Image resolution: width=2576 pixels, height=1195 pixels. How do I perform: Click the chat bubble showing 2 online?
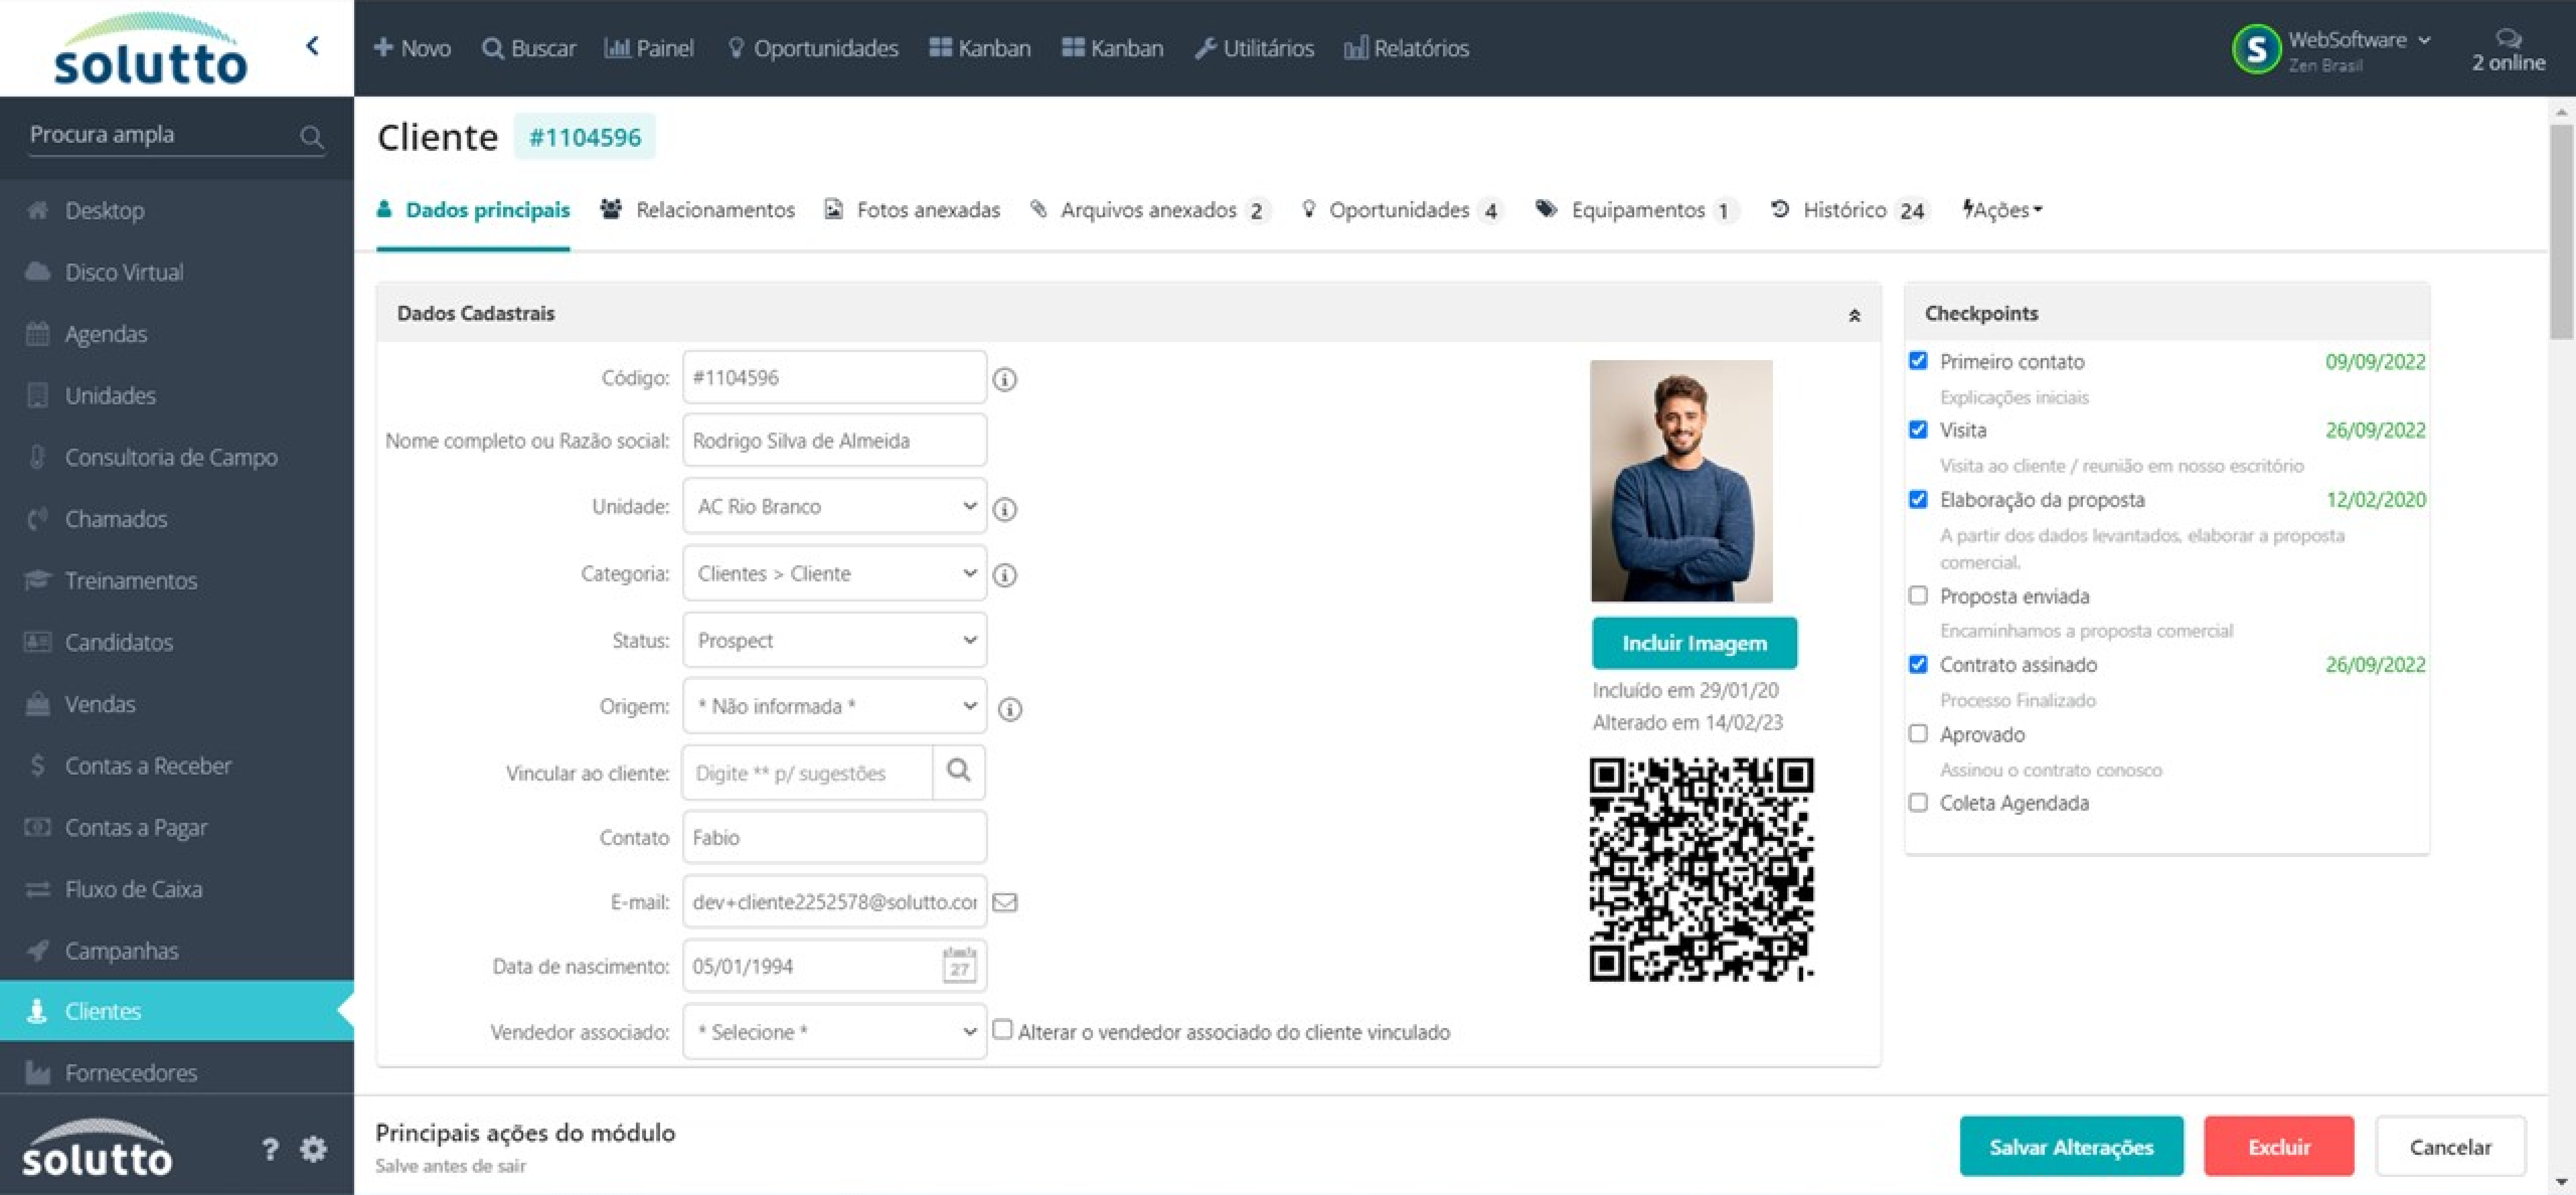coord(2507,38)
